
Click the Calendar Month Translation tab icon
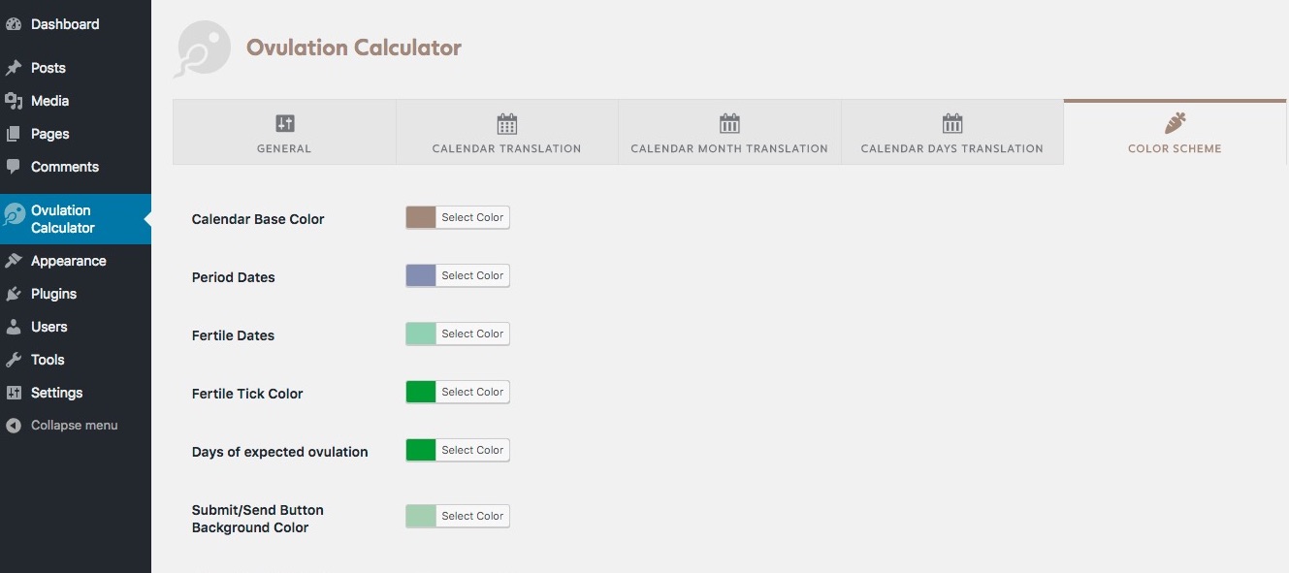point(729,123)
